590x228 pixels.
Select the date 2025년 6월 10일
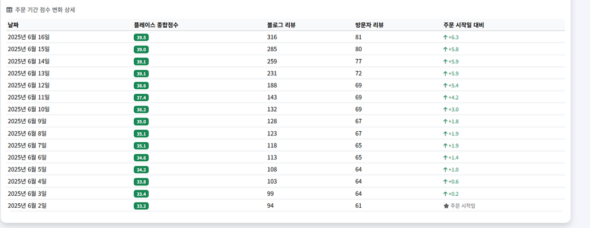(29, 109)
